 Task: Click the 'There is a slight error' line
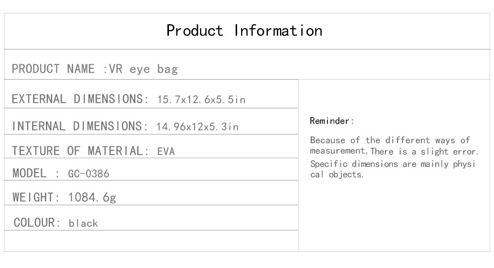(x=424, y=152)
